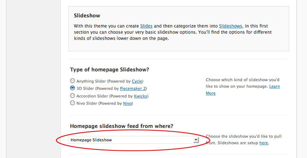This screenshot has width=307, height=158.
Task: Choose the Accordion Slider radio option
Action: pos(72,95)
